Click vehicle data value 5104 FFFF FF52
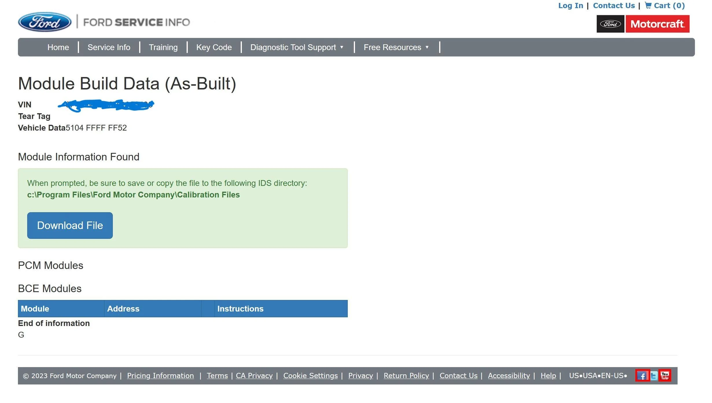Screen dimensions: 712x403 [x=96, y=128]
